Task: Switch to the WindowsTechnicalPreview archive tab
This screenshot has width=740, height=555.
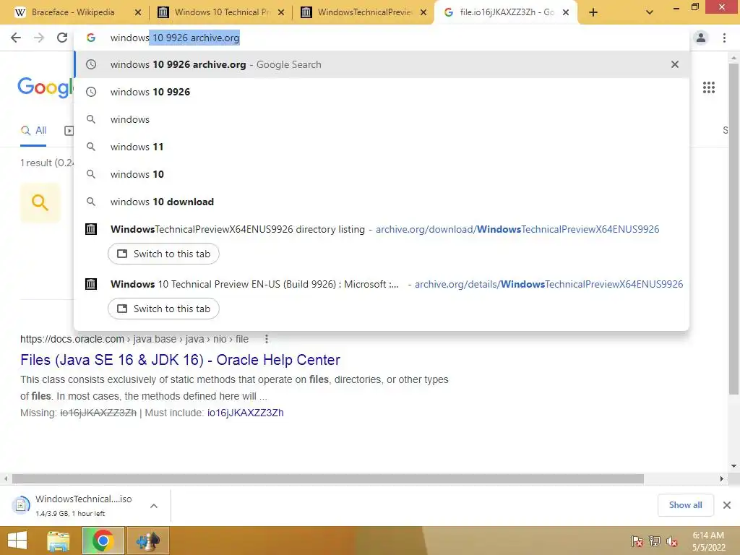Action: 364,12
